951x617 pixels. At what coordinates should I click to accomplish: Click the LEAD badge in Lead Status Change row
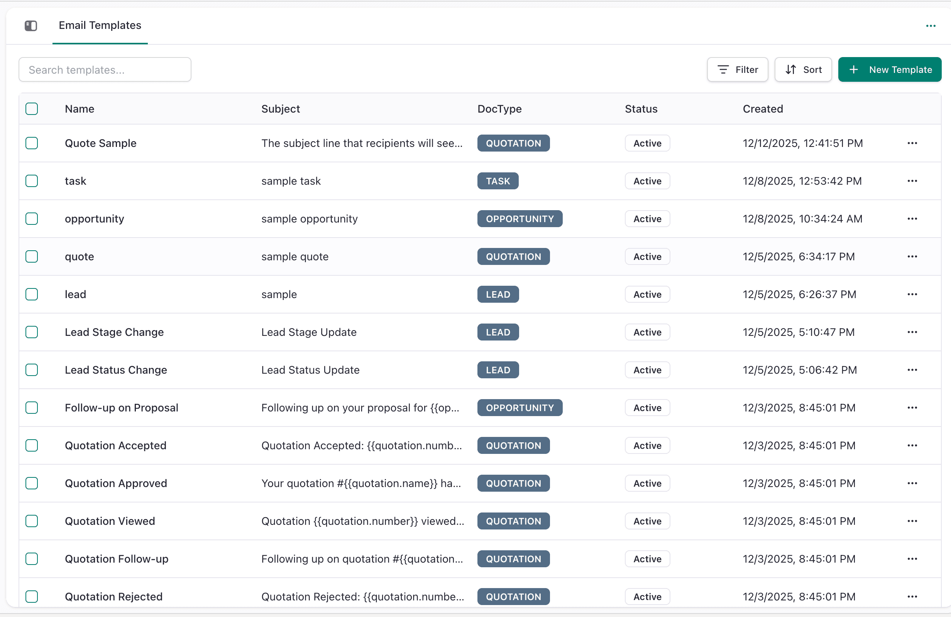click(498, 370)
